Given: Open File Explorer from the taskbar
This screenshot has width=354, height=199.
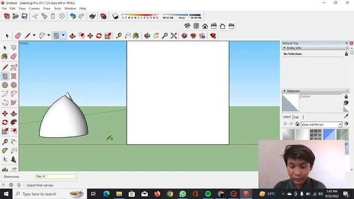Looking at the screenshot, I should point(119,194).
